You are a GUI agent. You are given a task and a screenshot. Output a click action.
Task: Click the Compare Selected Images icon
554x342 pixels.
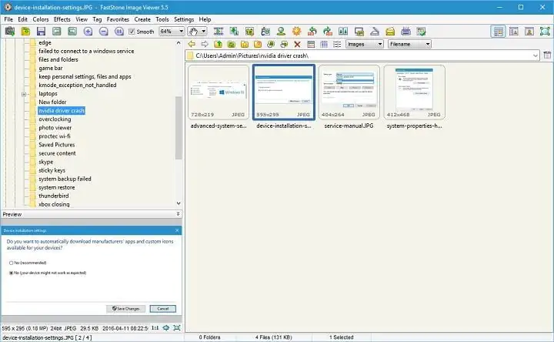click(x=343, y=32)
